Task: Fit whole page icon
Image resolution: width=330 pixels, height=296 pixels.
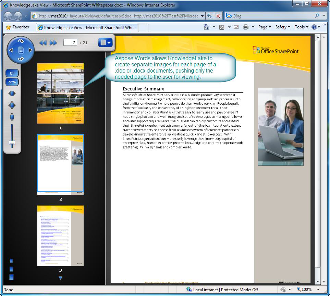Action: click(x=12, y=105)
